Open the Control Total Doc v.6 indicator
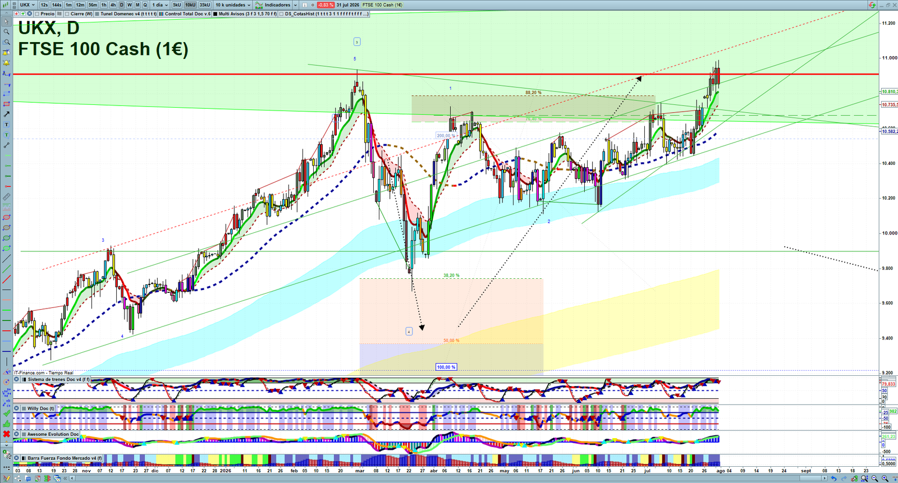The height and width of the screenshot is (483, 898). pos(184,13)
